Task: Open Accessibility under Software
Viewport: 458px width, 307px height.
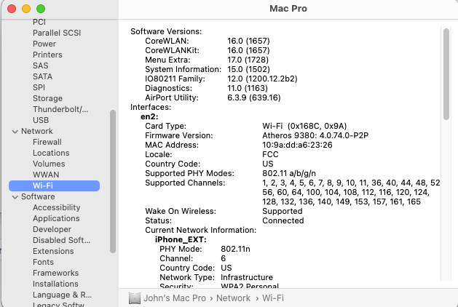Action: point(56,207)
